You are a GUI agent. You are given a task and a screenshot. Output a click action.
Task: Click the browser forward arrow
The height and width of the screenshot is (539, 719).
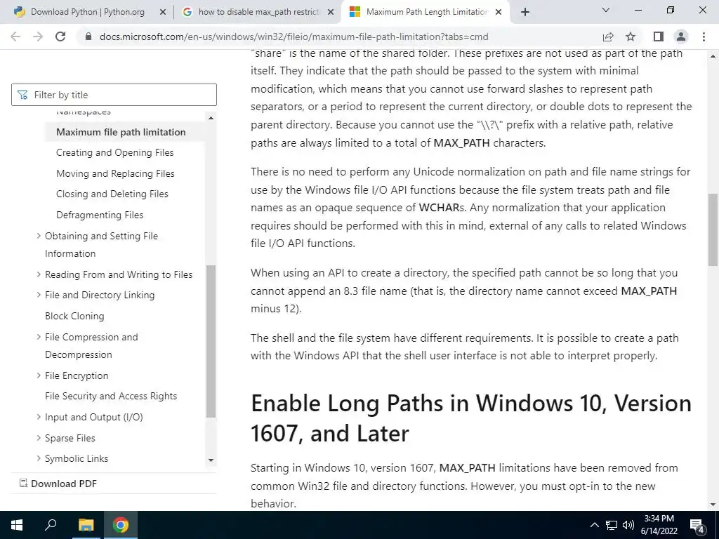38,36
